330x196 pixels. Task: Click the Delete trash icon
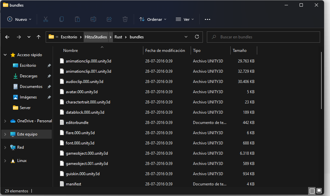point(125,19)
